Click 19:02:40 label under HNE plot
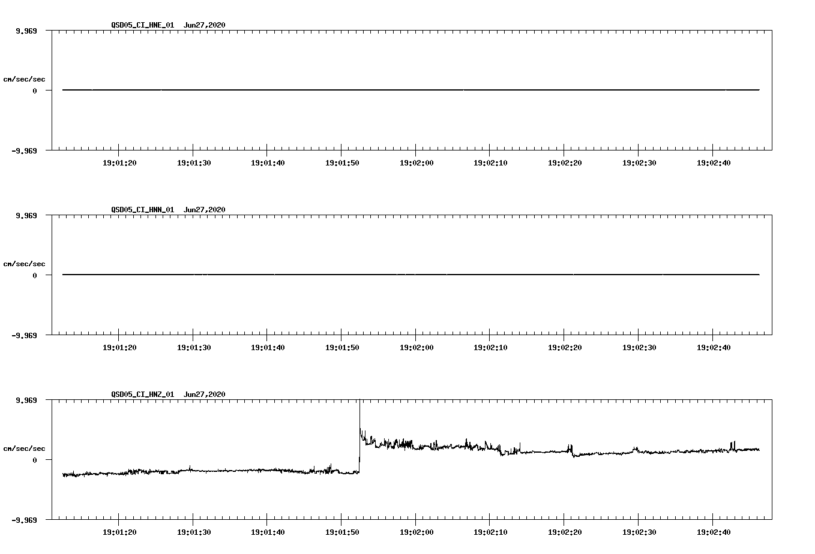This screenshot has height=554, width=815. point(712,163)
